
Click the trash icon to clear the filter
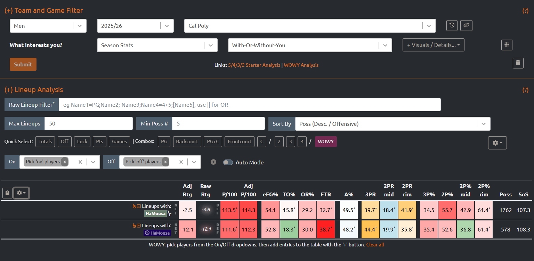coord(518,63)
